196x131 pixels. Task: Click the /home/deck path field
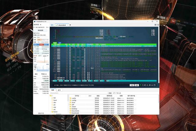click(x=79, y=93)
